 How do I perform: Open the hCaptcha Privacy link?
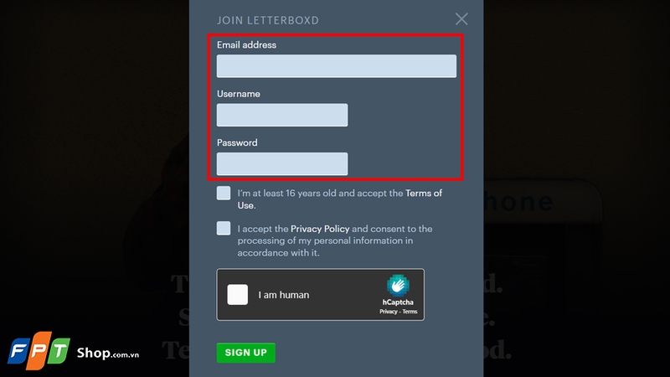(x=389, y=312)
